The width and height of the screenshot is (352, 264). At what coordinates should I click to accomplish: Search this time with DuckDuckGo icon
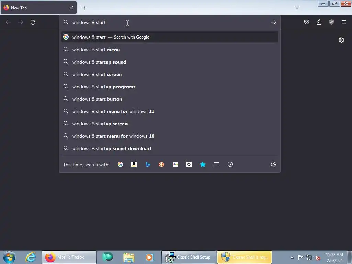162,164
